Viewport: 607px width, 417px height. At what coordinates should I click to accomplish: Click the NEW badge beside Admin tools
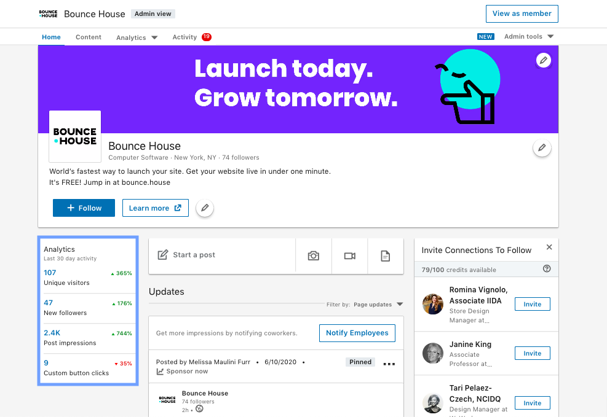[x=485, y=37]
